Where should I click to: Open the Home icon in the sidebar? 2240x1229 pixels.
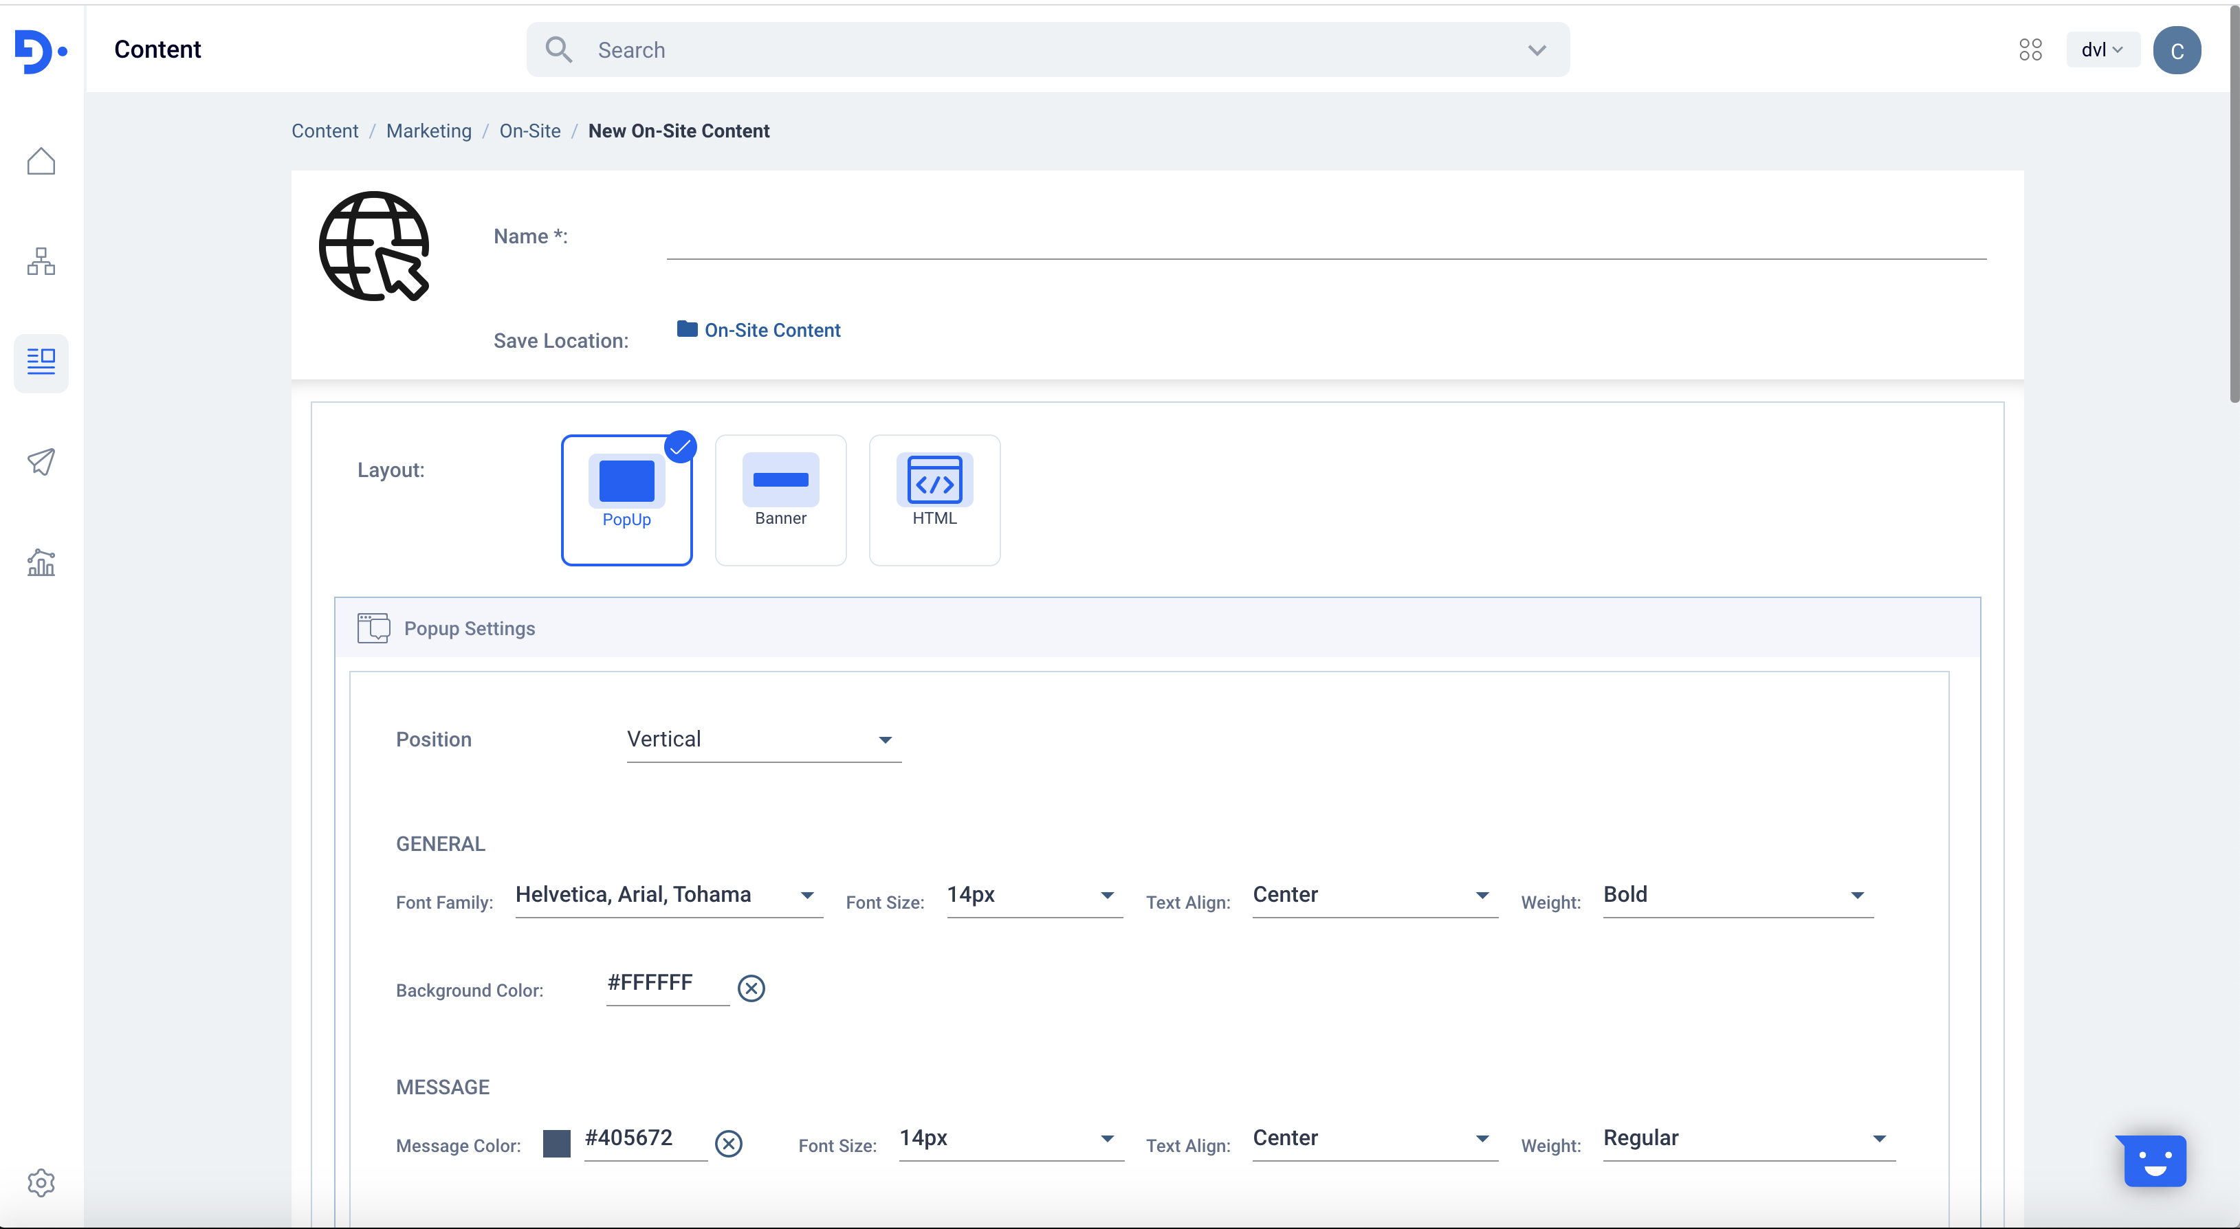pos(41,162)
